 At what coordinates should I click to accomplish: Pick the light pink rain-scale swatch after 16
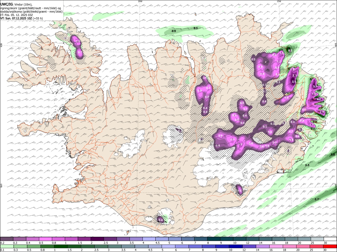point(276,246)
